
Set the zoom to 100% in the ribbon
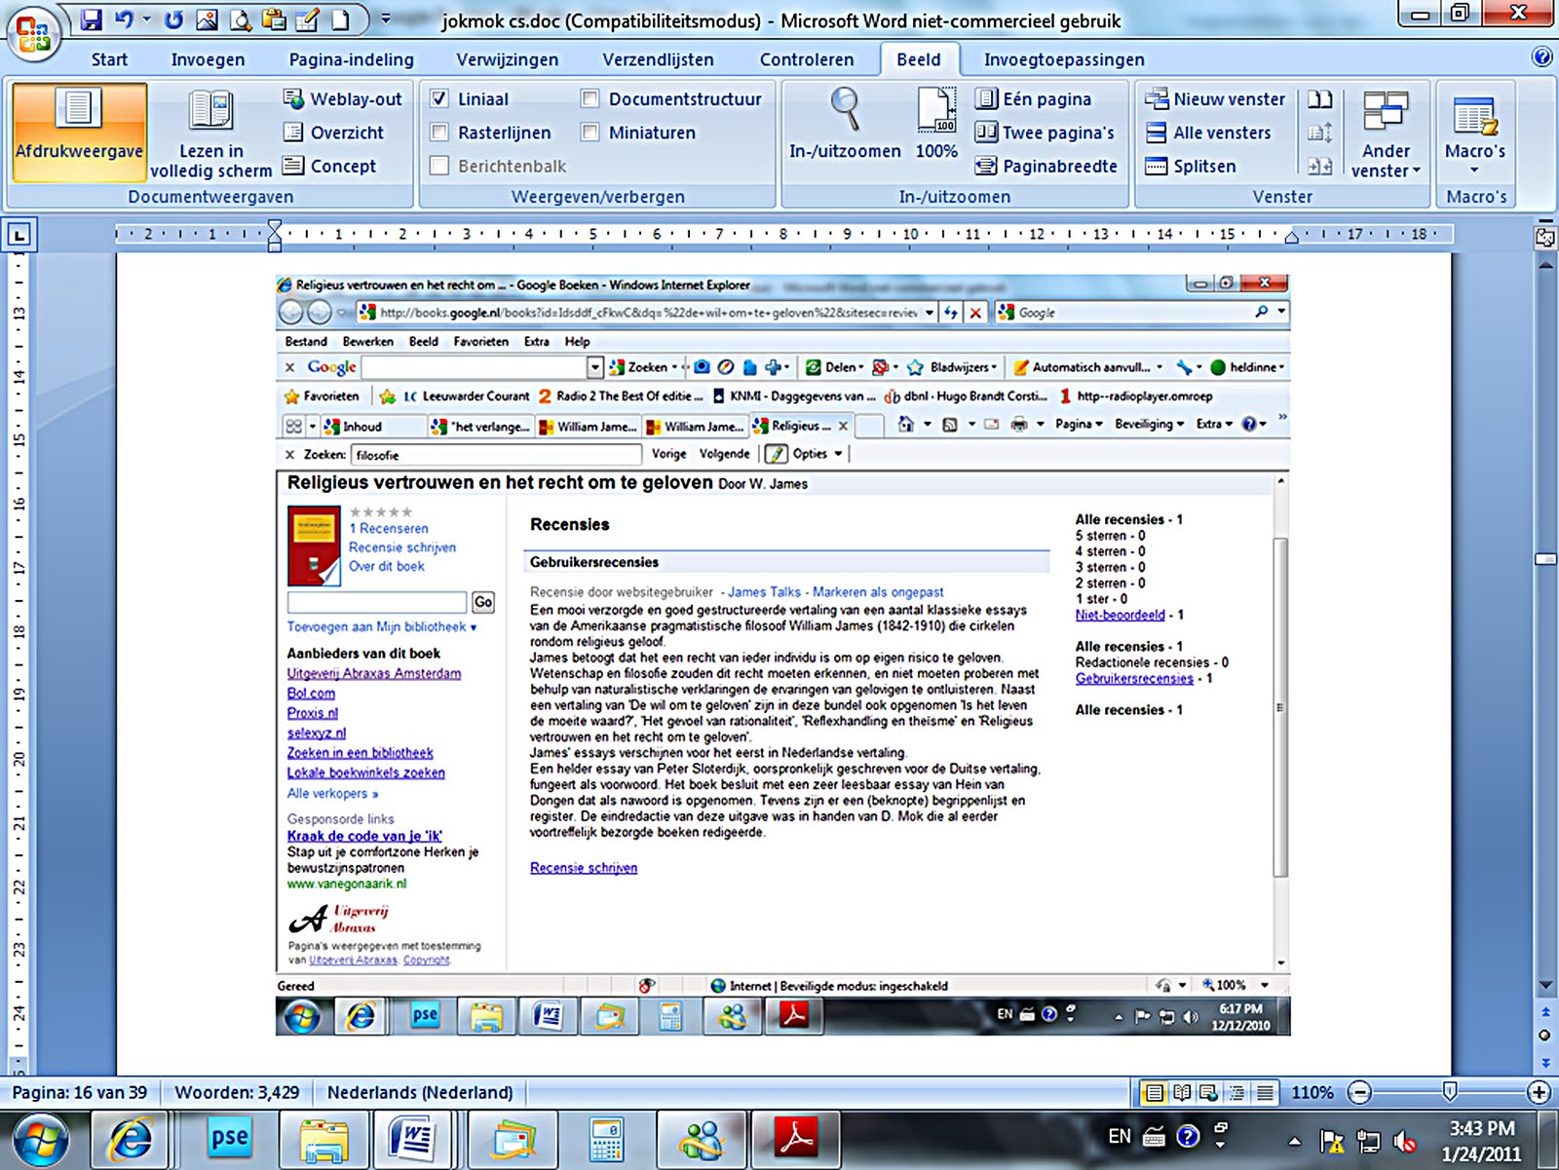click(936, 125)
